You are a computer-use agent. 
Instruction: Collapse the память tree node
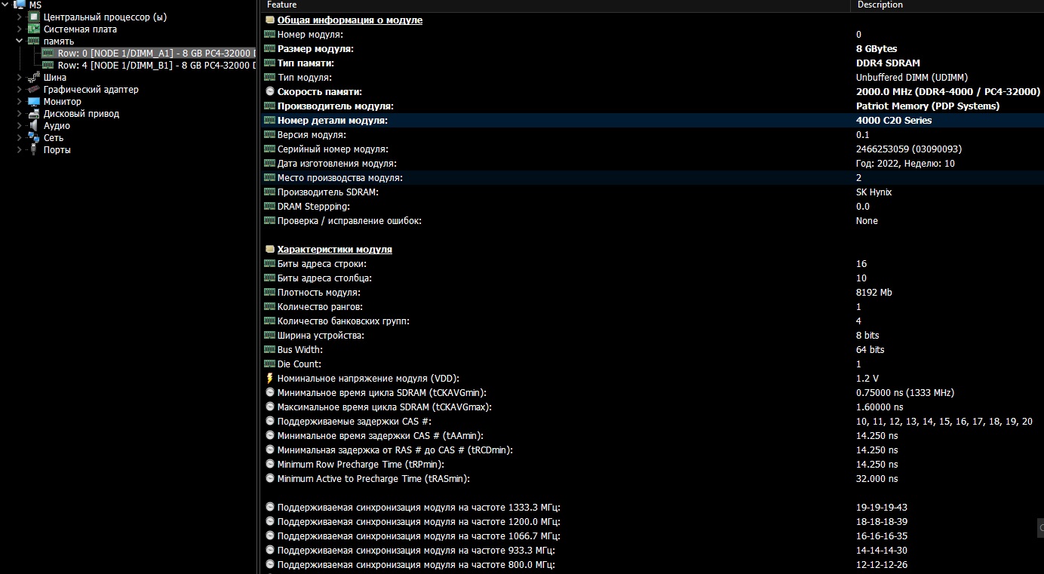[x=20, y=41]
